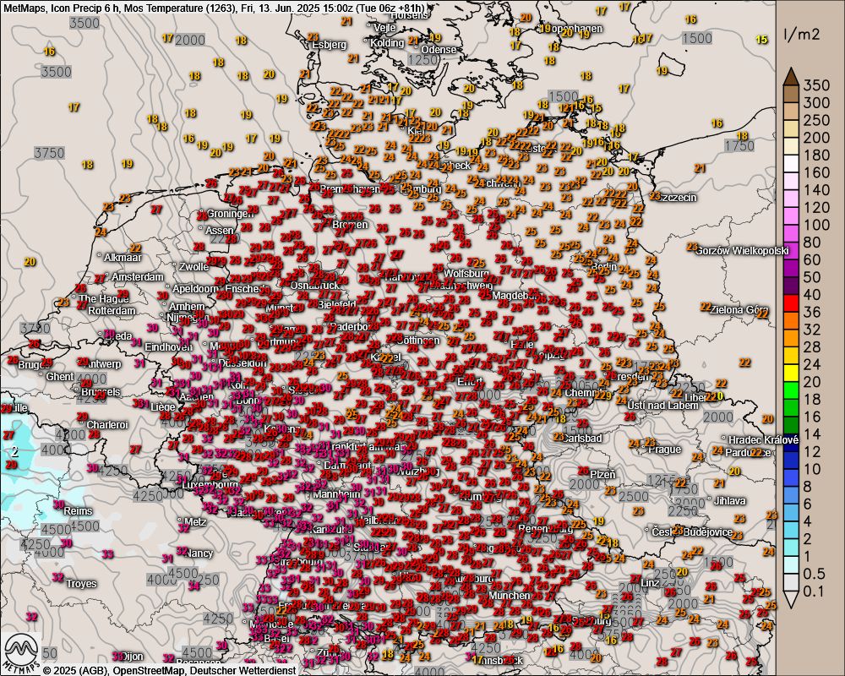
Task: Click the 350 value on the legend scale
Action: click(x=817, y=85)
